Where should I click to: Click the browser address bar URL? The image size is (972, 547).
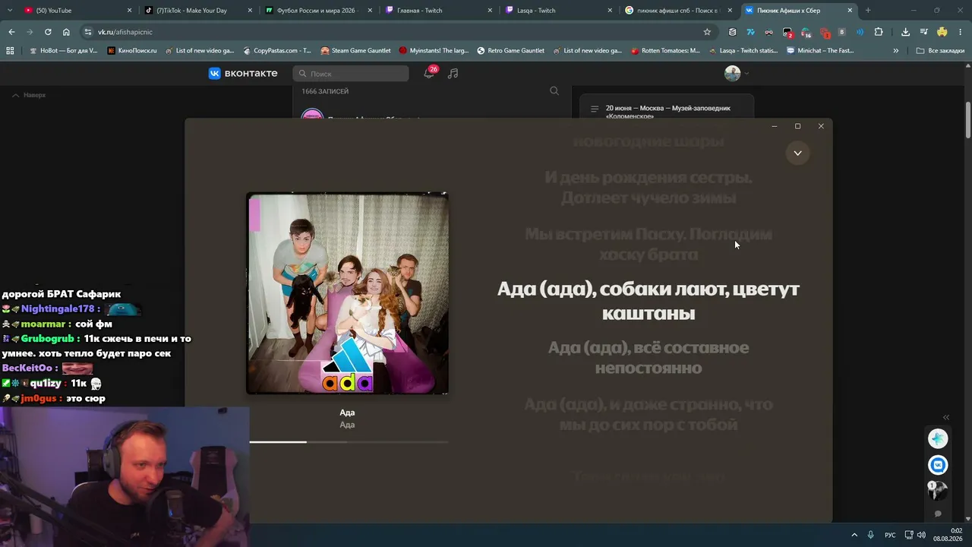125,32
